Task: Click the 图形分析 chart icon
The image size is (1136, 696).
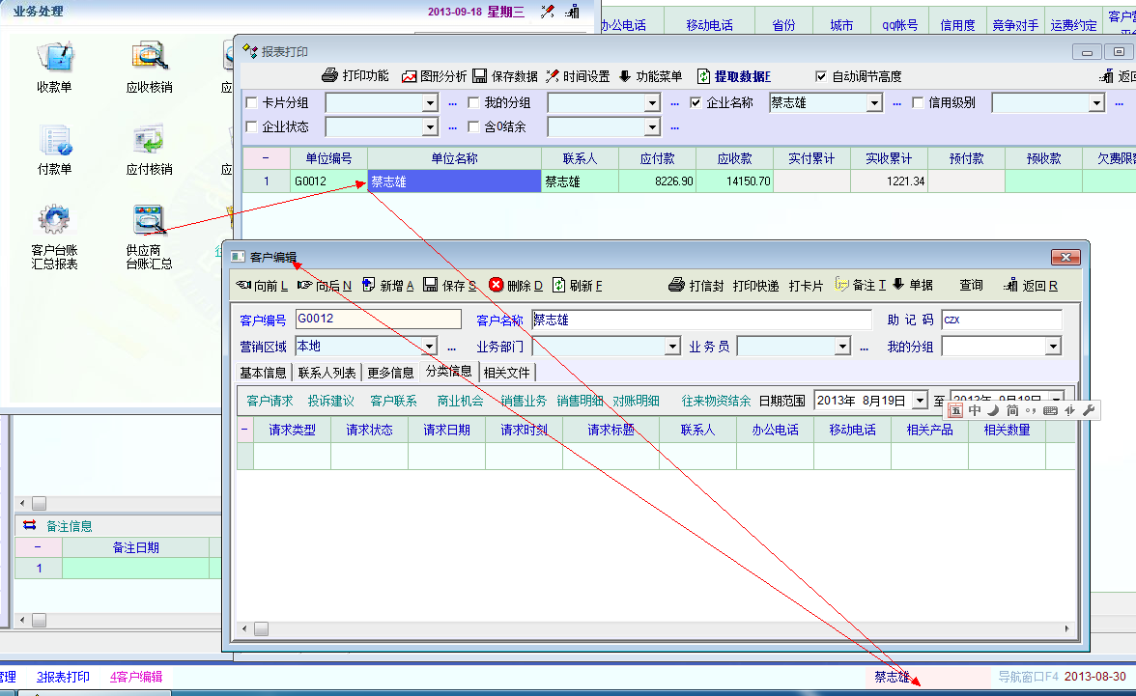Action: pyautogui.click(x=410, y=76)
